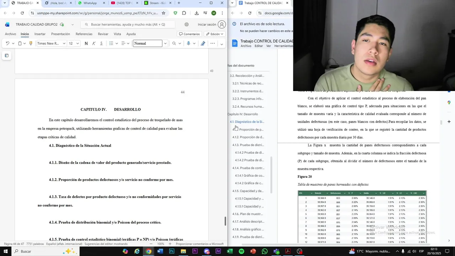455x256 pixels.
Task: Open the font size dropdown
Action: tap(77, 43)
